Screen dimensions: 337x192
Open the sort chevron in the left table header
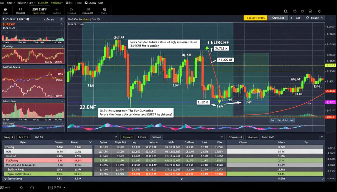(90, 142)
